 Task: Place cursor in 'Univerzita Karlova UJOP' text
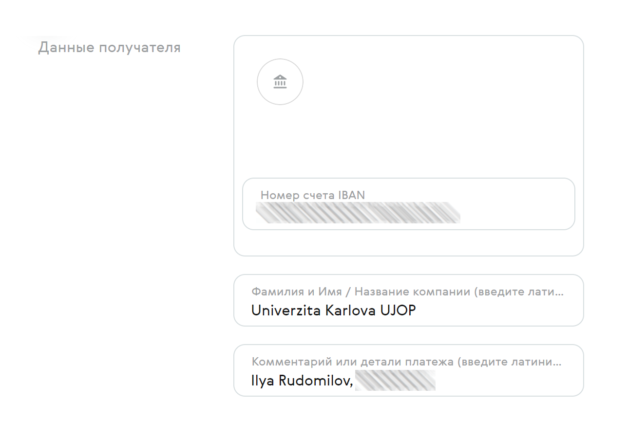click(x=334, y=310)
